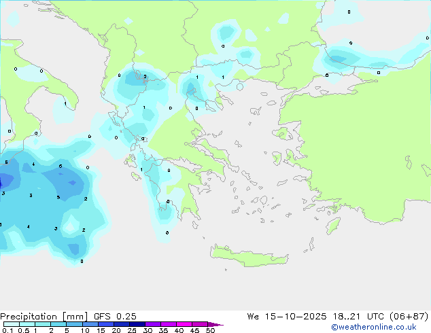The height and width of the screenshot is (333, 431).
Task: Select the 2–5 mm legend color swatch
Action: click(58, 324)
